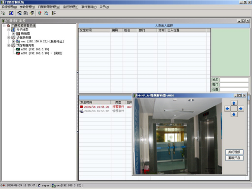Collapse the IP控制器列表 tree node
Screen dimensions: 252x189
point(9,45)
